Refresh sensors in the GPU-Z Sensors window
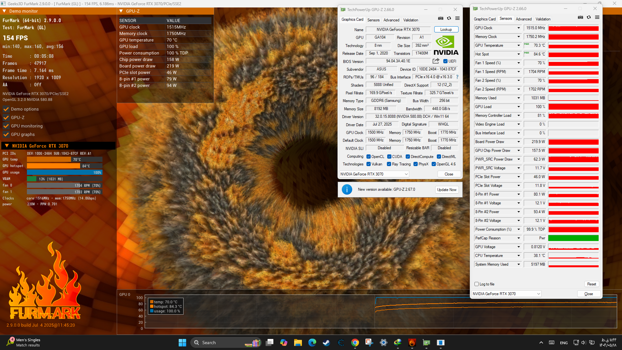Viewport: 622px width, 350px height. (589, 18)
